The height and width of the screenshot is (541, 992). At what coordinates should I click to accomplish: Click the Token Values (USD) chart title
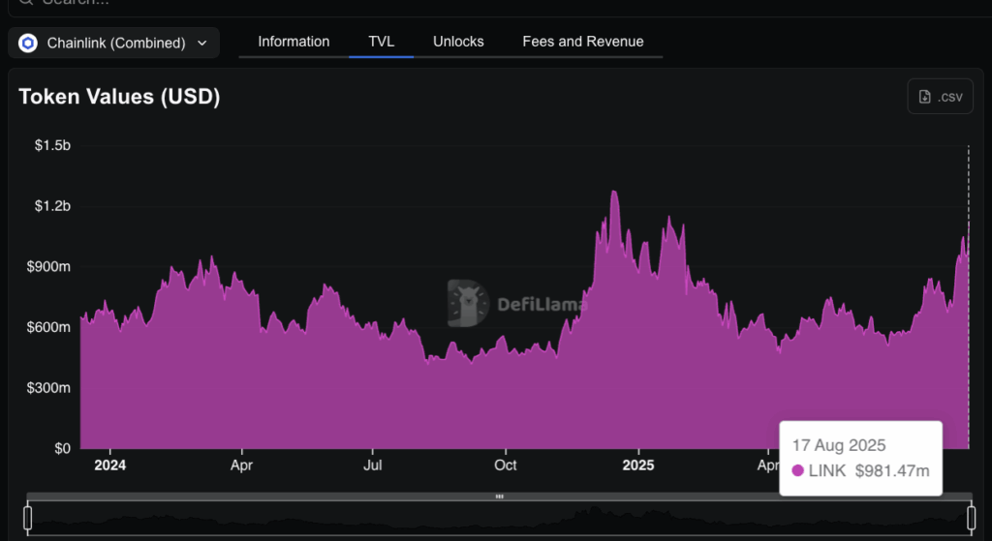tap(119, 97)
